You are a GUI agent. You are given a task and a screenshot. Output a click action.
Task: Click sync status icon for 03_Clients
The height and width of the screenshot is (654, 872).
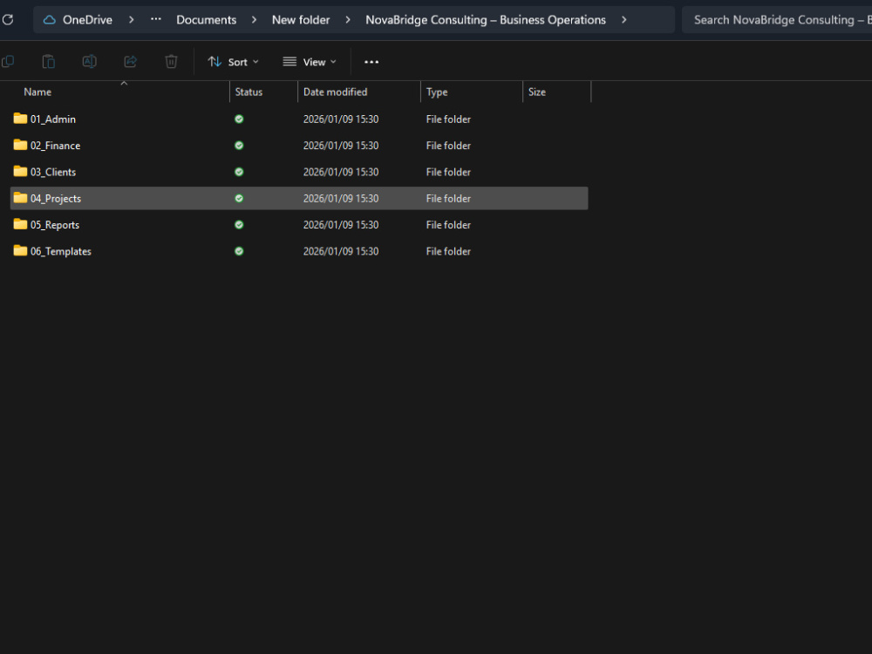pos(239,172)
